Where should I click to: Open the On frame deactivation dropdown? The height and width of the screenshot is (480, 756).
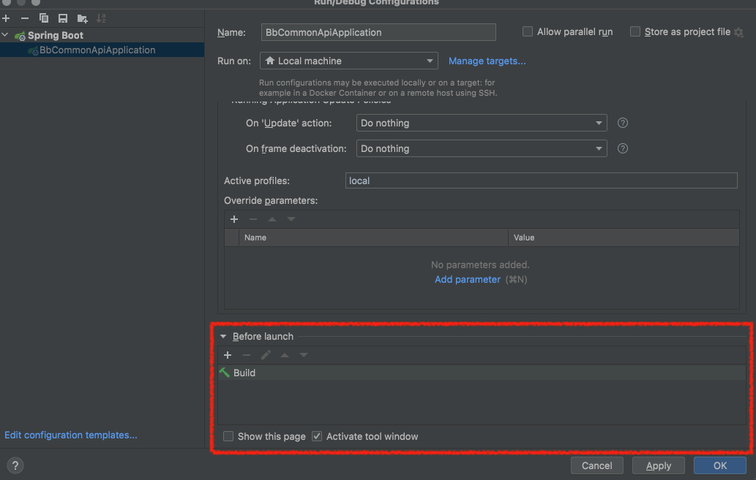482,149
